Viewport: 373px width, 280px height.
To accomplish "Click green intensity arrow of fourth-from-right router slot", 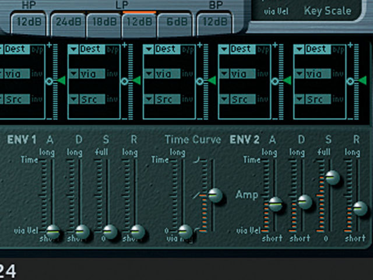I will point(136,80).
